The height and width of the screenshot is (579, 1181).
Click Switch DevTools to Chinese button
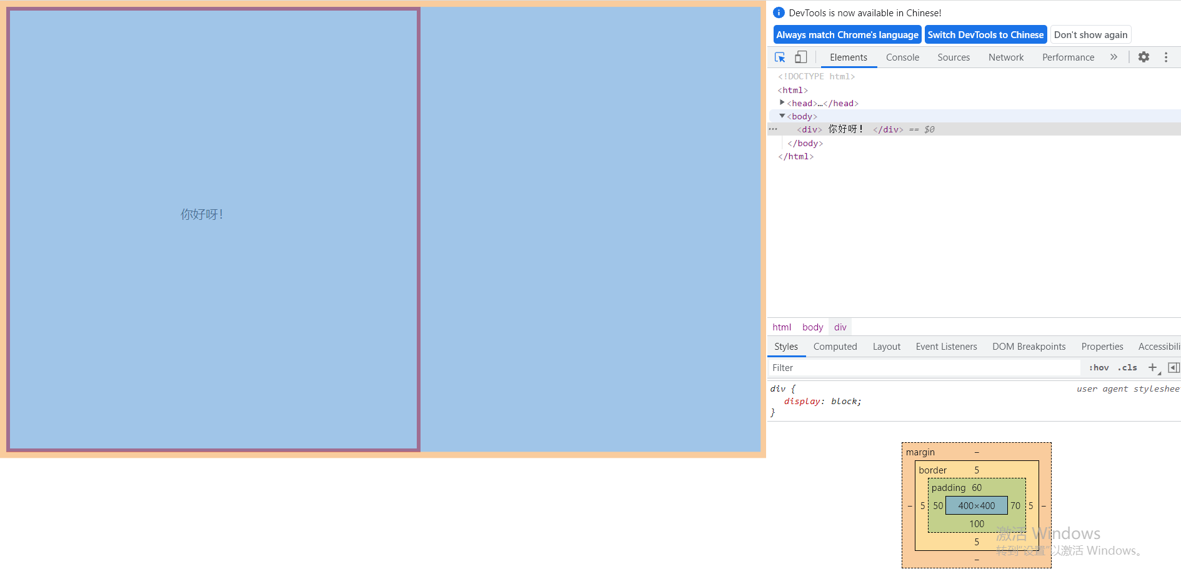pos(985,35)
